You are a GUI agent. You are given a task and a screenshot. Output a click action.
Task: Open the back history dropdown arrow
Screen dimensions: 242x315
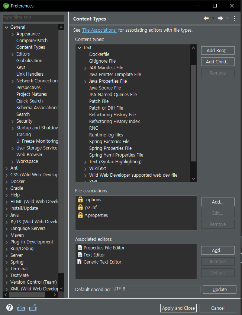(x=213, y=19)
